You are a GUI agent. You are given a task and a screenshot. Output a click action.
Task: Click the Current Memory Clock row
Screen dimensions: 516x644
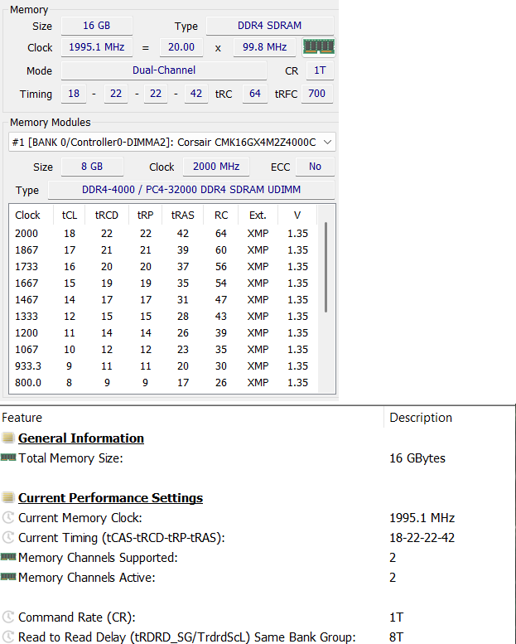(258, 517)
